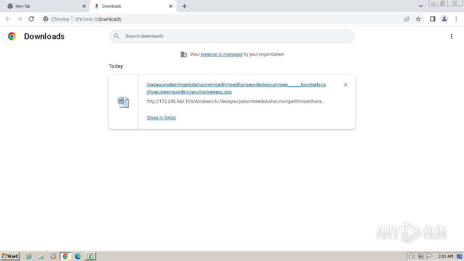Click the volume speaker tray icon
The width and height of the screenshot is (464, 261).
pyautogui.click(x=412, y=256)
